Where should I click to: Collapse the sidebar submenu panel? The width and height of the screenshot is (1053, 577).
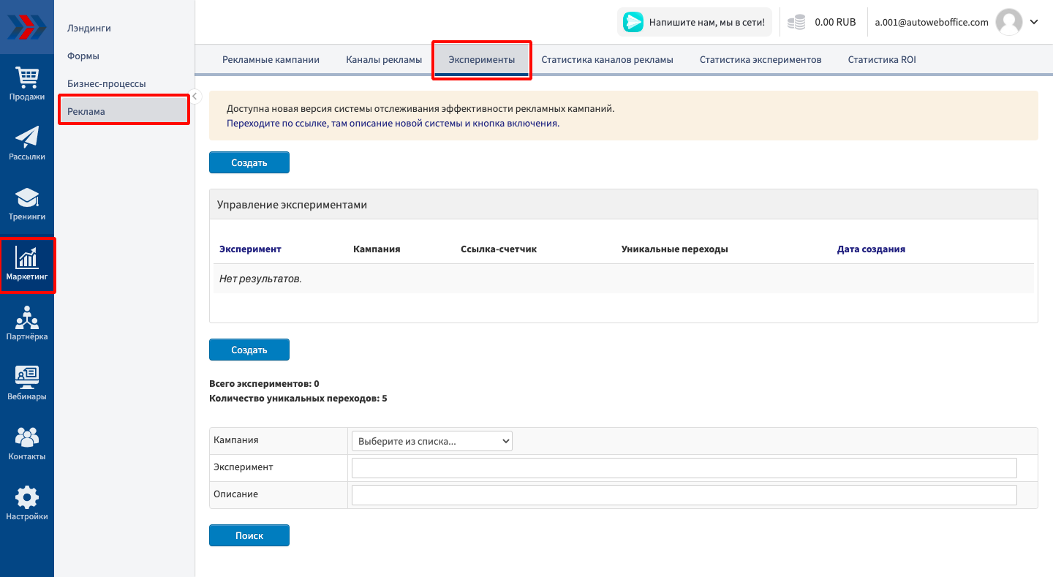click(x=195, y=95)
